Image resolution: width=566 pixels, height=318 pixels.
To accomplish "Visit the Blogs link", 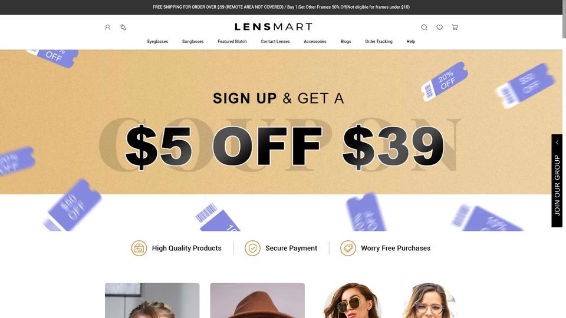I will [346, 41].
